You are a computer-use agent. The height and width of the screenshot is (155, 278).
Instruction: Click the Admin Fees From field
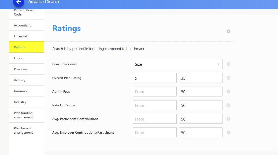[154, 92]
